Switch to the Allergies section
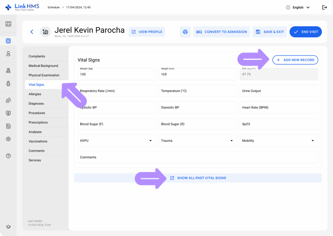This screenshot has width=333, height=236. (x=35, y=94)
